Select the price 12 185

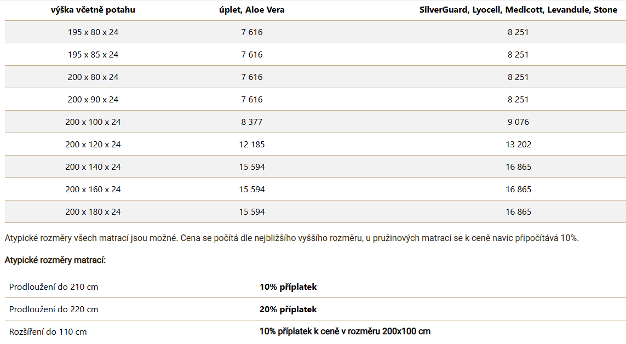click(251, 145)
